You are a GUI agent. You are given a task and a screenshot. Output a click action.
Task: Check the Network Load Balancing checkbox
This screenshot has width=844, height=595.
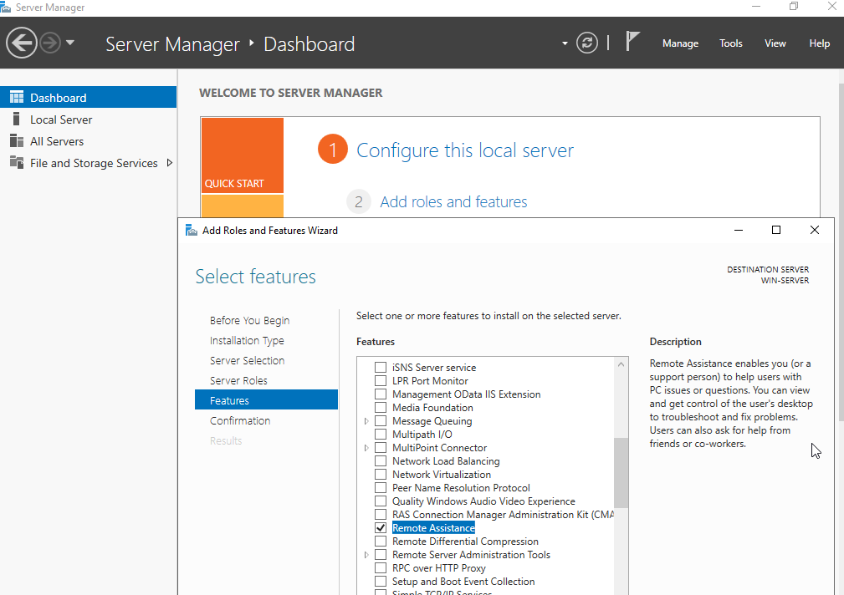point(381,461)
